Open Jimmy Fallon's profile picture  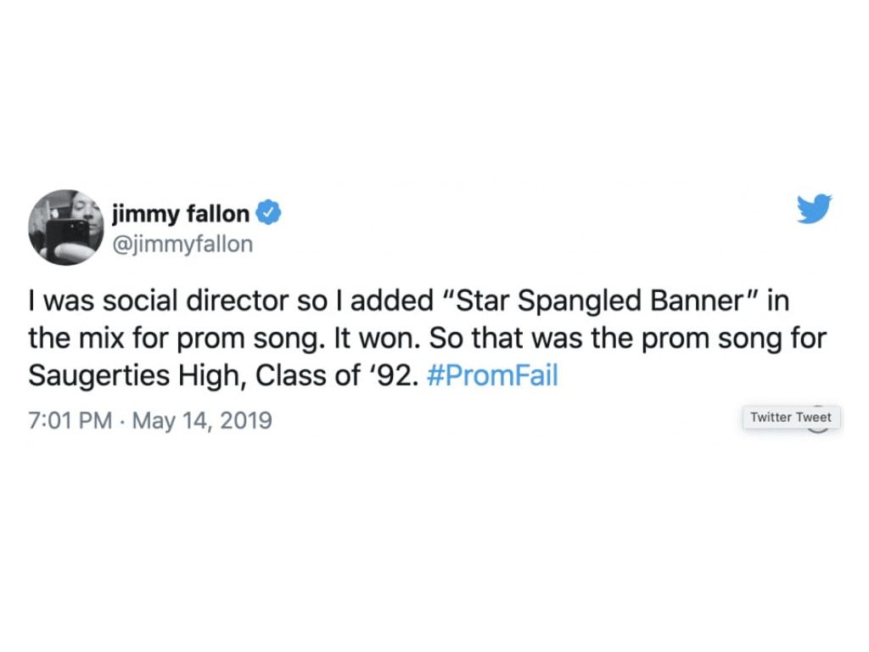[x=65, y=228]
